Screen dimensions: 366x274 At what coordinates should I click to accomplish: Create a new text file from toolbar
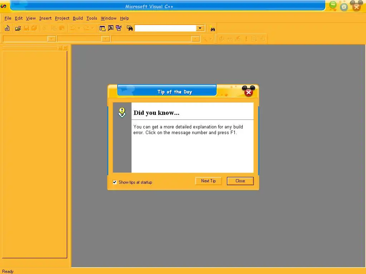pyautogui.click(x=7, y=28)
